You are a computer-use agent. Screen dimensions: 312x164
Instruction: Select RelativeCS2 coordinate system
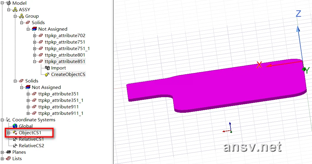[31, 146]
